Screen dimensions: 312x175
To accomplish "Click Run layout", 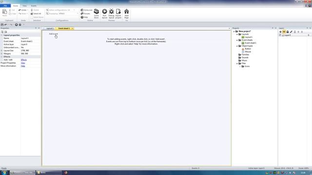I will [x=104, y=14].
